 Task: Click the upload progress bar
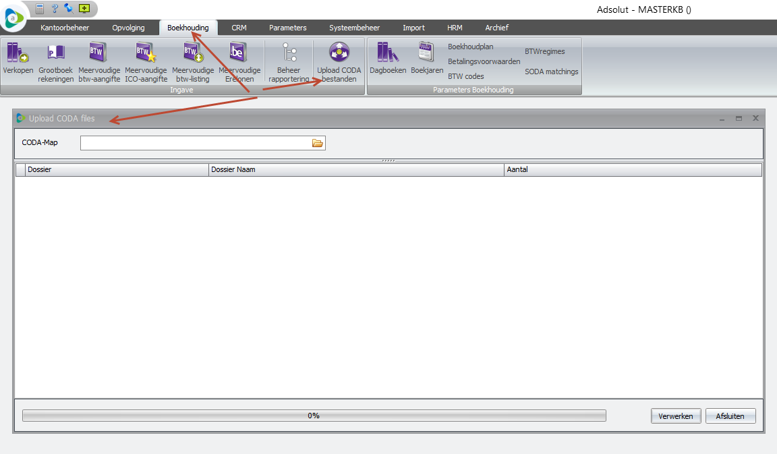(314, 416)
